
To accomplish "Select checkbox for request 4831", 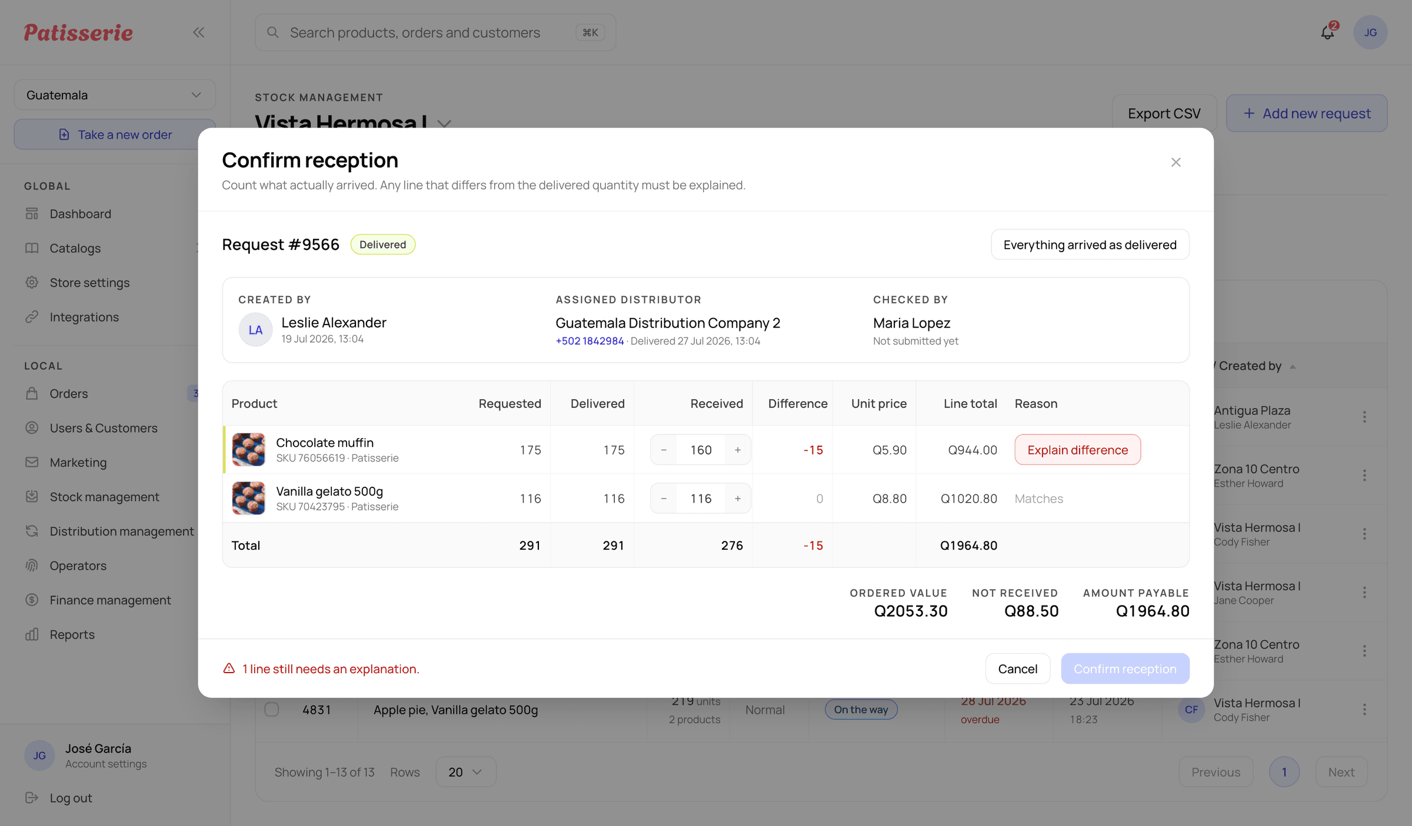I will [x=271, y=710].
